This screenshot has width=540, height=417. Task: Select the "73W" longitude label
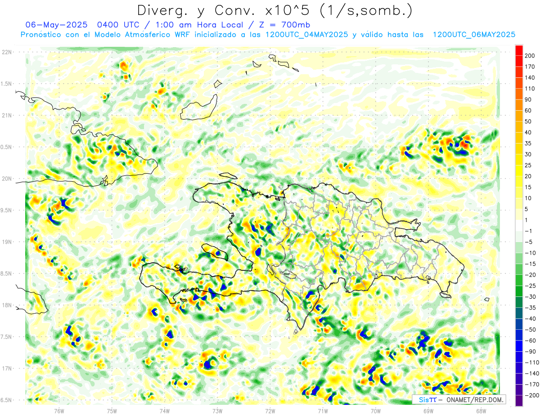pos(217,410)
